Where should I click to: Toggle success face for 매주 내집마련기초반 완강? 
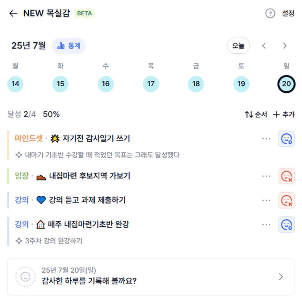[286, 225]
